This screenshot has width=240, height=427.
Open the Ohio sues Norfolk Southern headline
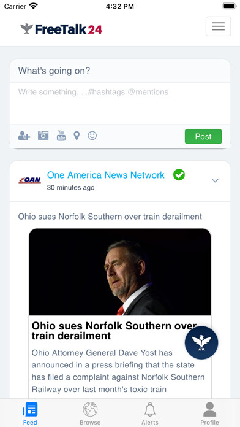pos(114,331)
